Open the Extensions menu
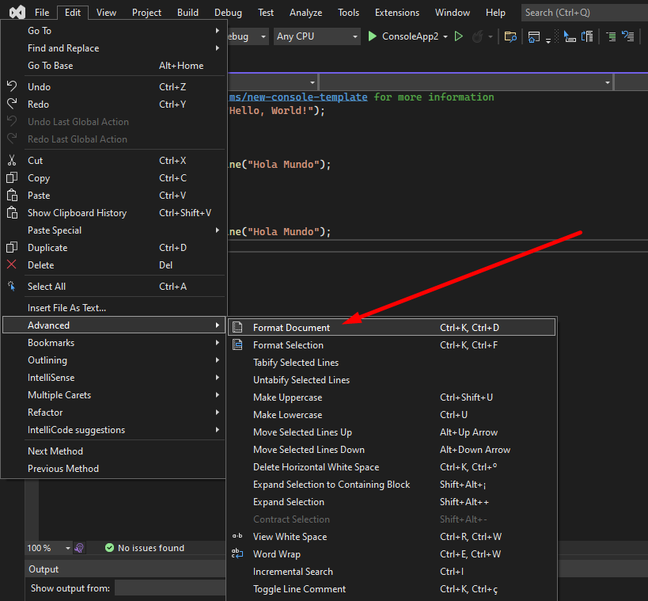The height and width of the screenshot is (601, 648). point(397,13)
